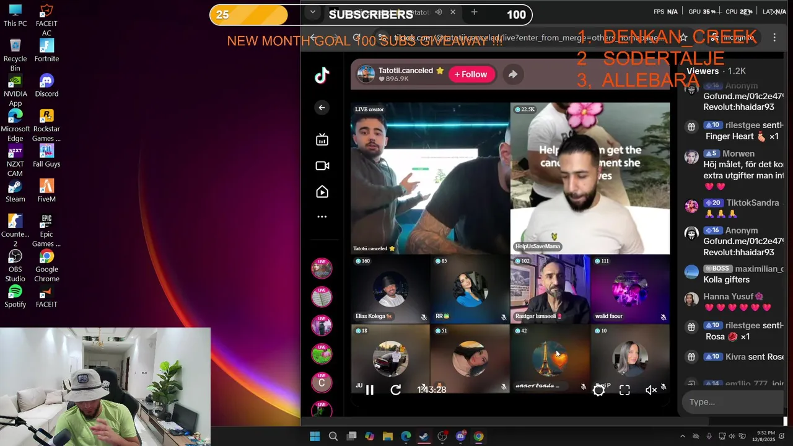The width and height of the screenshot is (793, 446).
Task: Open the three-dot more menu in TikTok sidebar
Action: coord(322,217)
